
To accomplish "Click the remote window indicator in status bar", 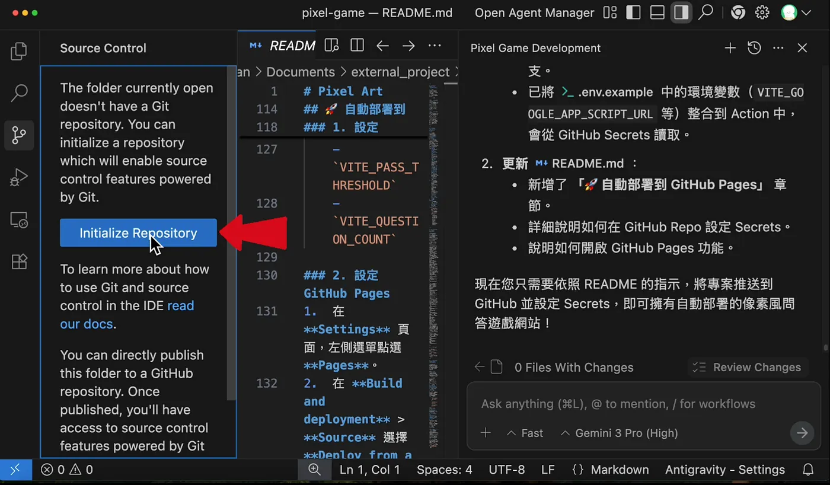I will pyautogui.click(x=15, y=470).
